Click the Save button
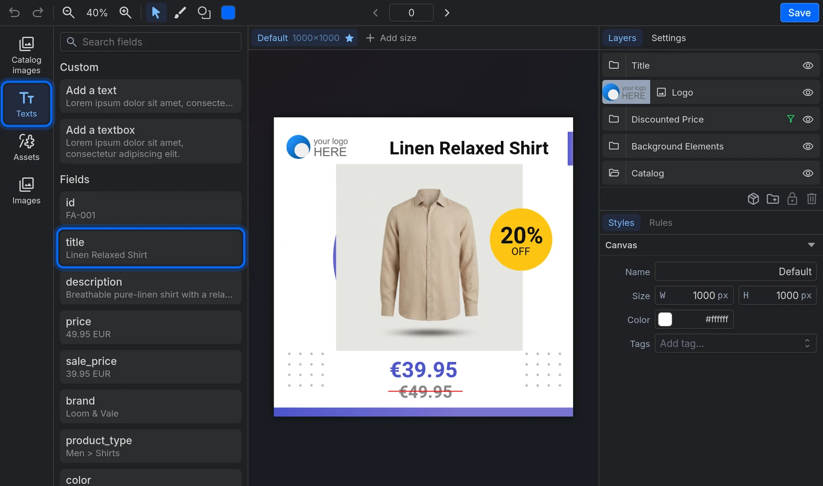The image size is (823, 486). (x=799, y=13)
